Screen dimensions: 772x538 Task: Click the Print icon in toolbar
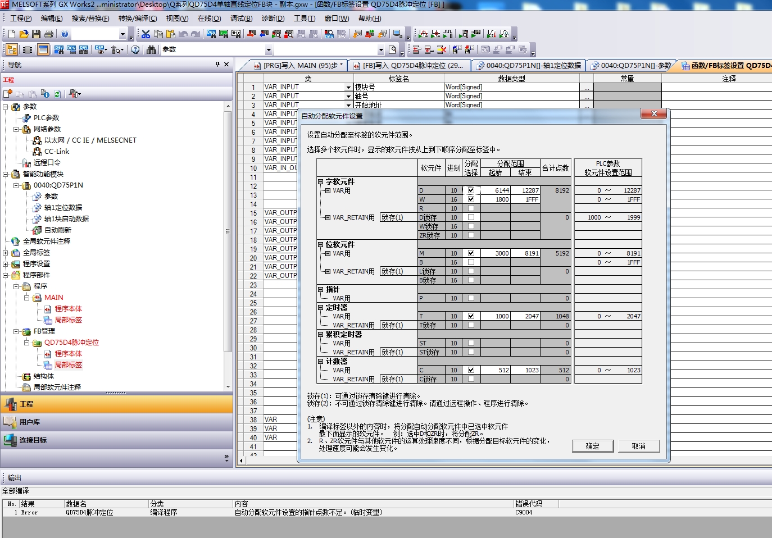tap(49, 34)
